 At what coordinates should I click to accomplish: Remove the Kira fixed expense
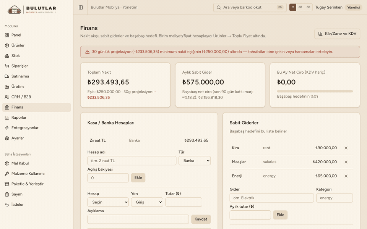[346, 148]
